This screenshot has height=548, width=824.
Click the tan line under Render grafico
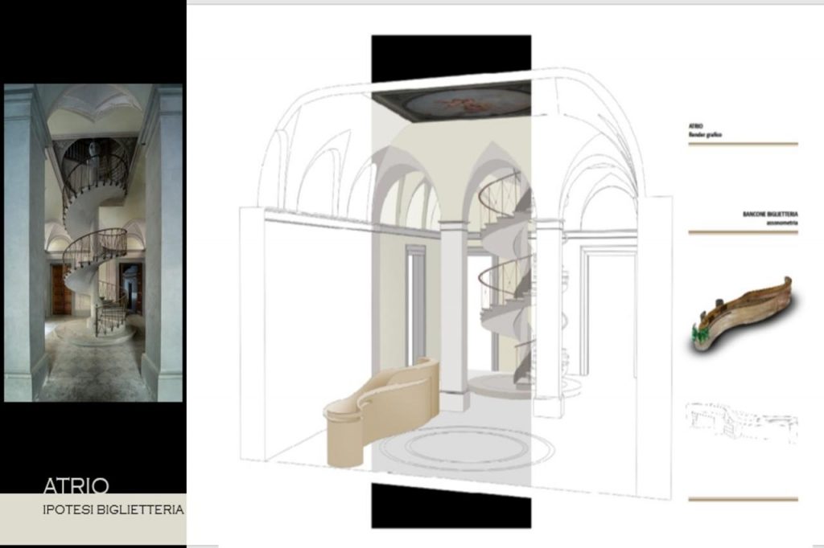(x=742, y=145)
